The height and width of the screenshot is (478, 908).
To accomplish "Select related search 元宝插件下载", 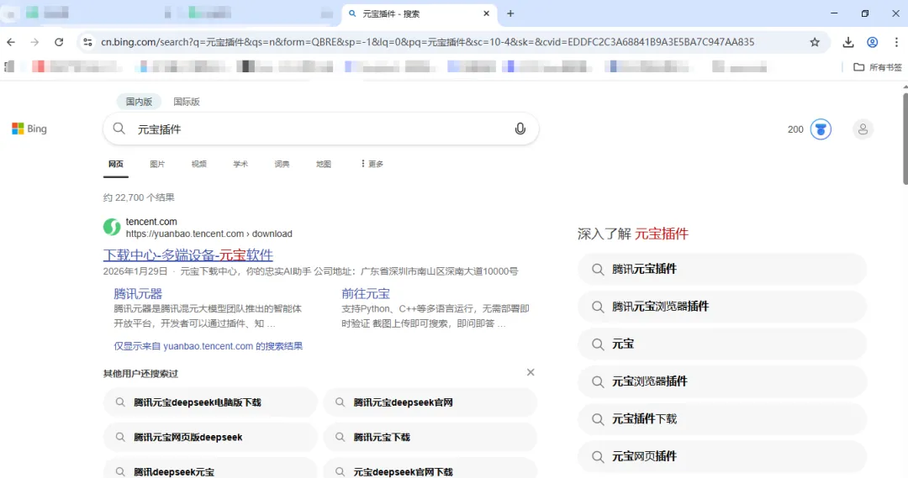I will click(722, 419).
